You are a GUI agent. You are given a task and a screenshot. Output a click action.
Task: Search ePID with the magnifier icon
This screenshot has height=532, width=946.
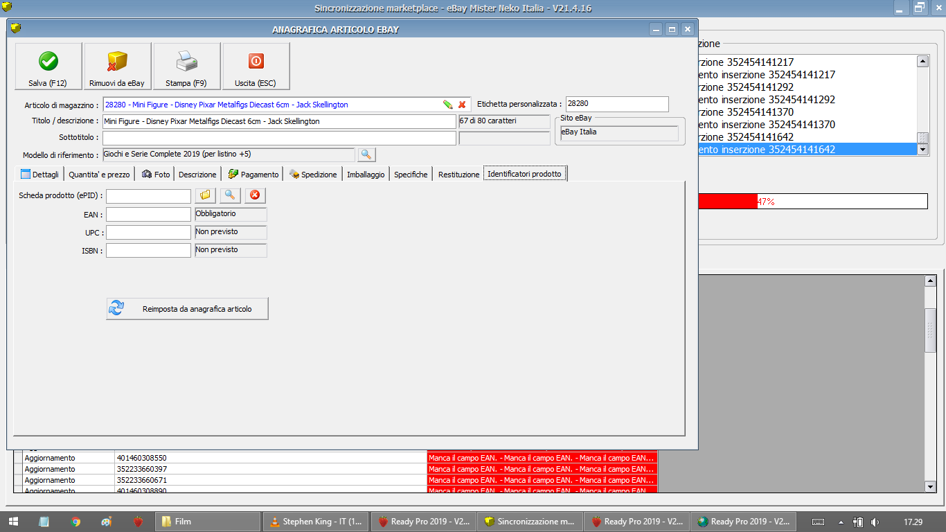pos(231,195)
